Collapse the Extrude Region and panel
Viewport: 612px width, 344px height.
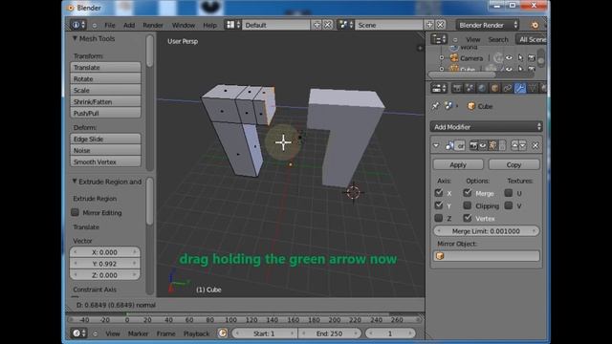click(x=75, y=182)
